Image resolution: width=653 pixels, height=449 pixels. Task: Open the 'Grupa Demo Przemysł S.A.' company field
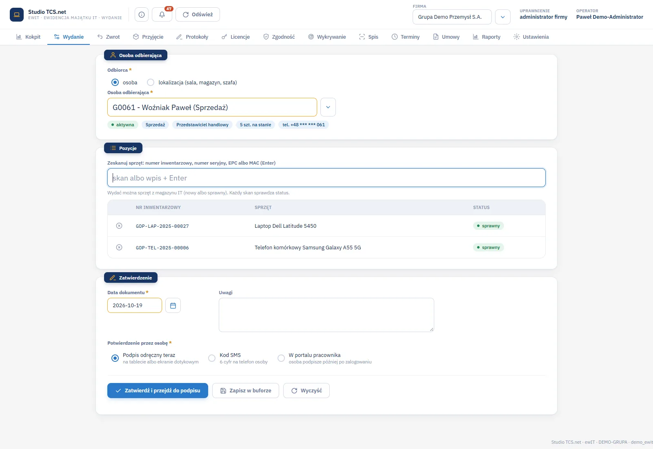pyautogui.click(x=452, y=17)
